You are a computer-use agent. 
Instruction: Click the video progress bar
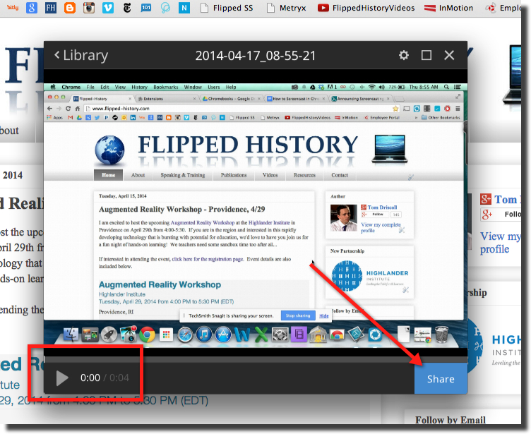click(x=256, y=359)
